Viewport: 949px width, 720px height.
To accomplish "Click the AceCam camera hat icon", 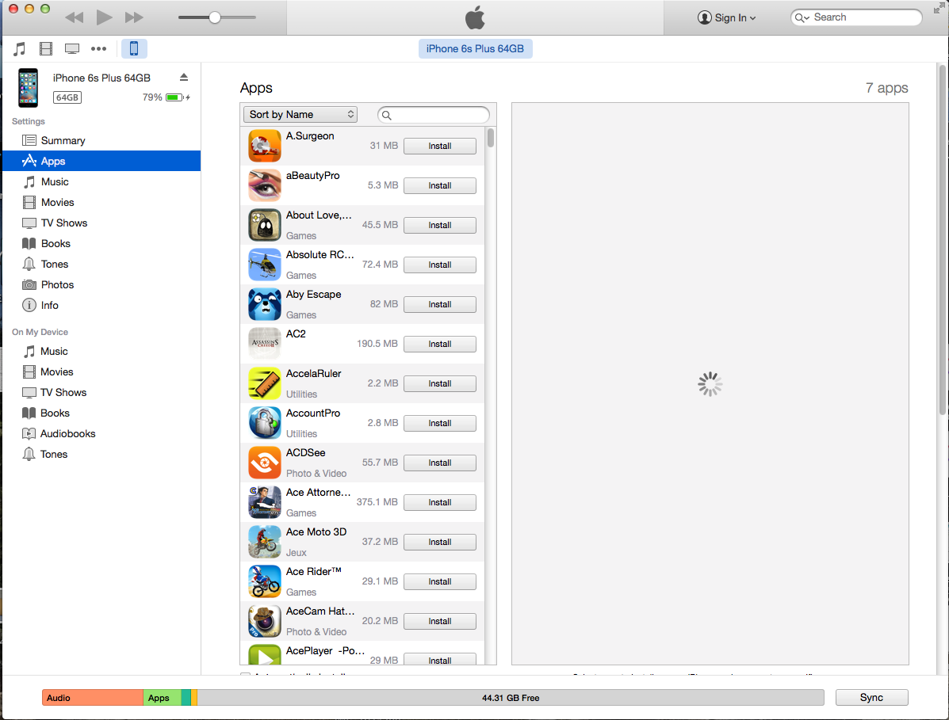I will click(x=265, y=621).
